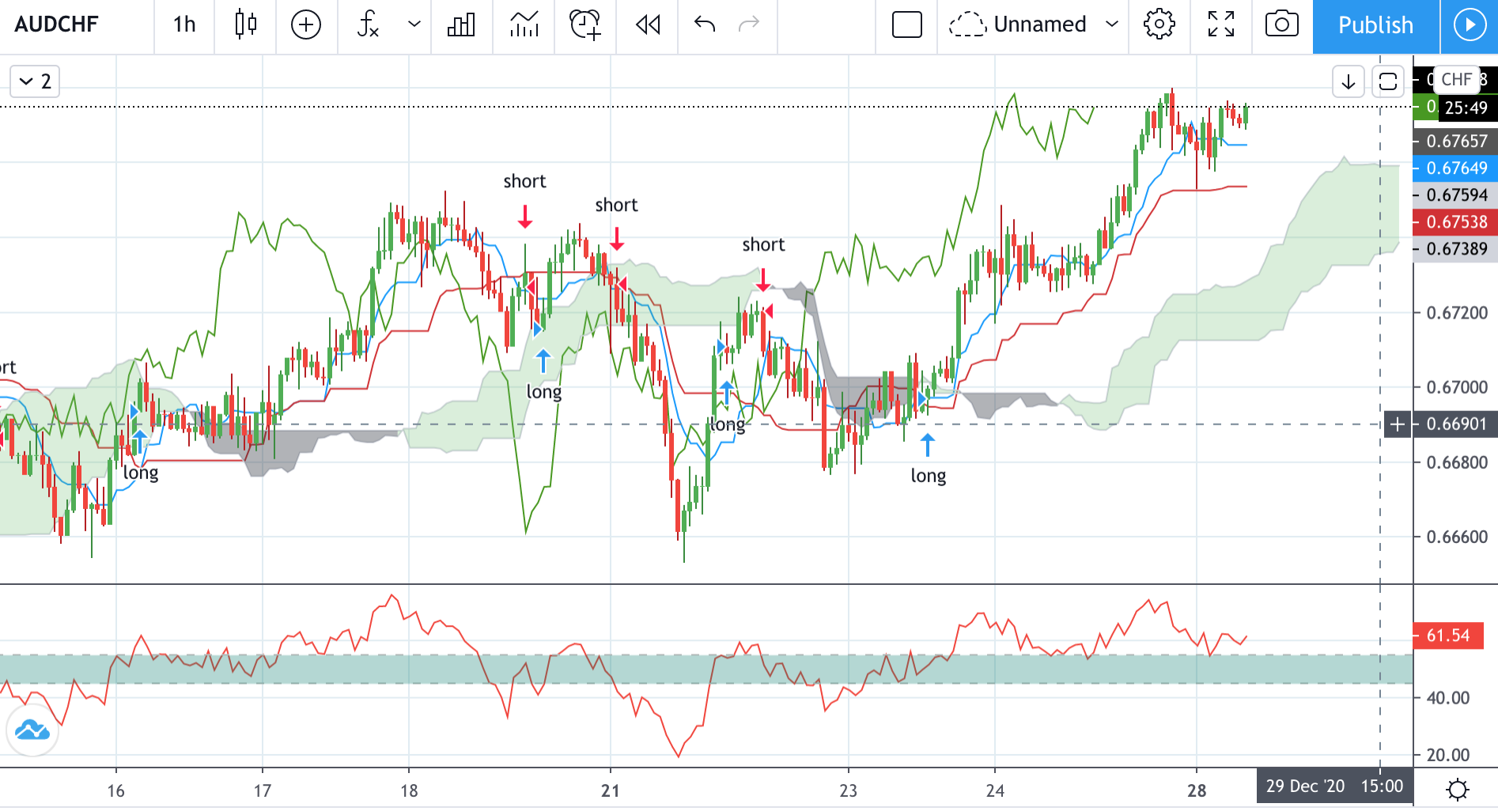Expand the collapsed indicator legend showing 2
This screenshot has width=1498, height=811.
pos(35,81)
